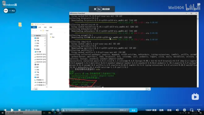Viewport: 204px width, 115px height.
Task: Open File Explorer from the taskbar
Action: pyautogui.click(x=49, y=113)
